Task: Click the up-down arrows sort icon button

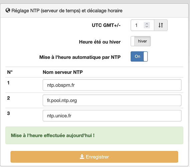Action: click(x=161, y=25)
